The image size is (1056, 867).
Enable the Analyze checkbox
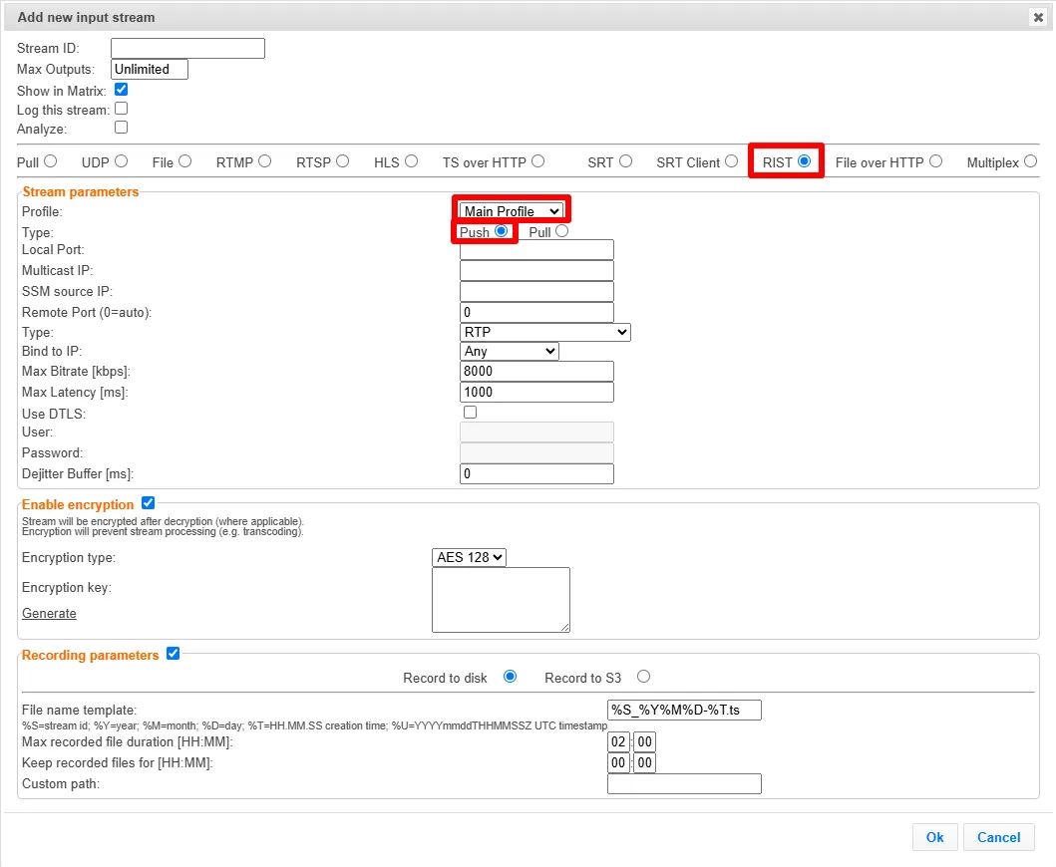122,128
